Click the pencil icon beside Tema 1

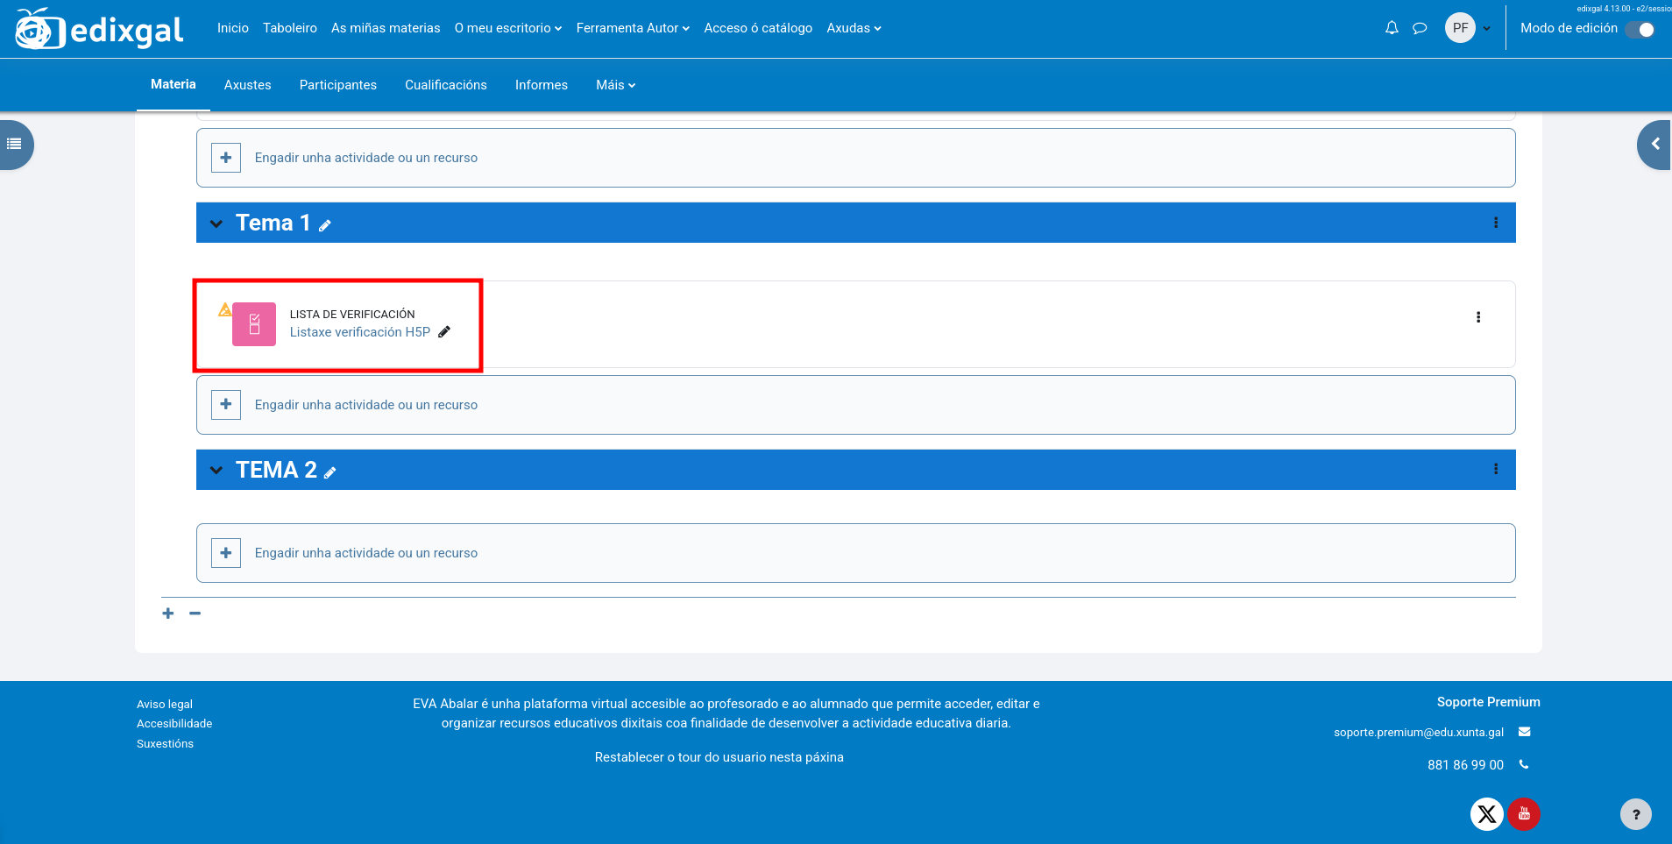point(325,225)
